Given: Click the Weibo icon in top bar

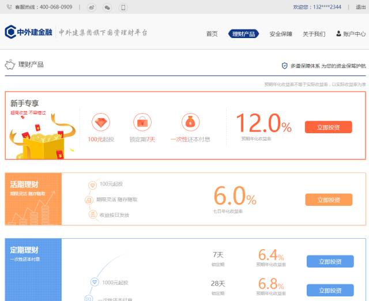Looking at the screenshot, I should click(92, 7).
